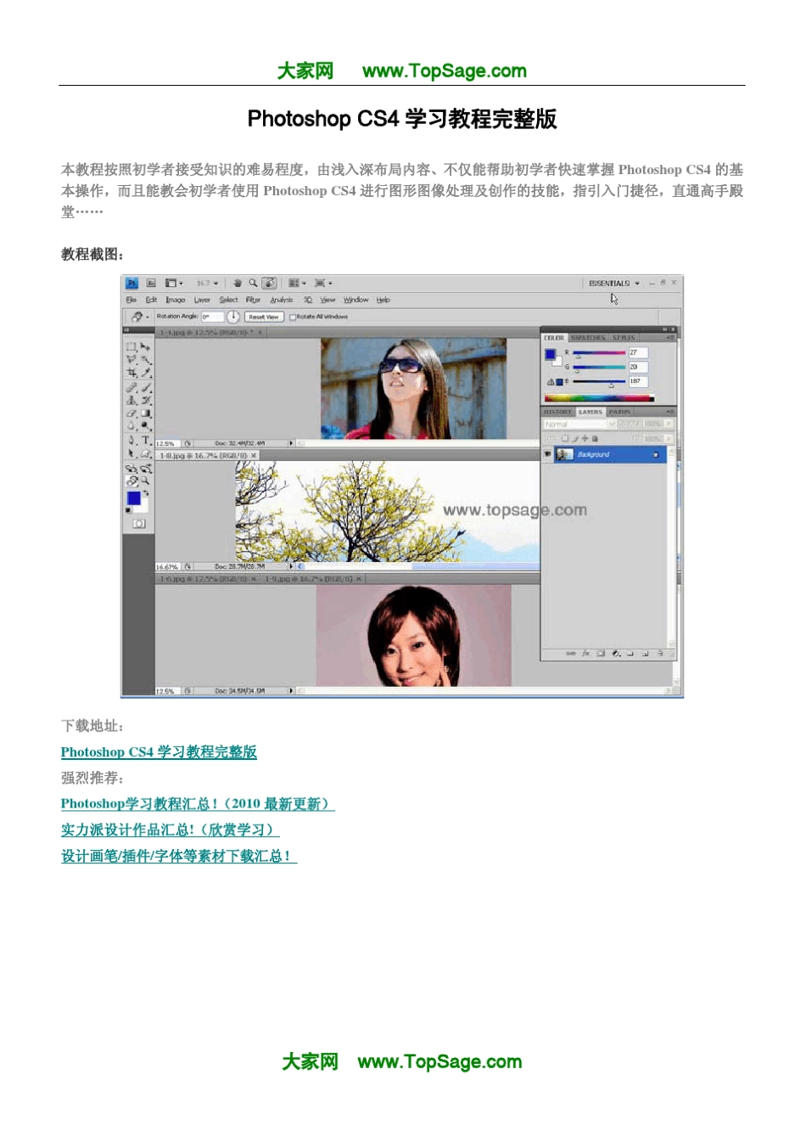Switch to the HISTORY tab
The height and width of the screenshot is (1142, 806).
(557, 412)
